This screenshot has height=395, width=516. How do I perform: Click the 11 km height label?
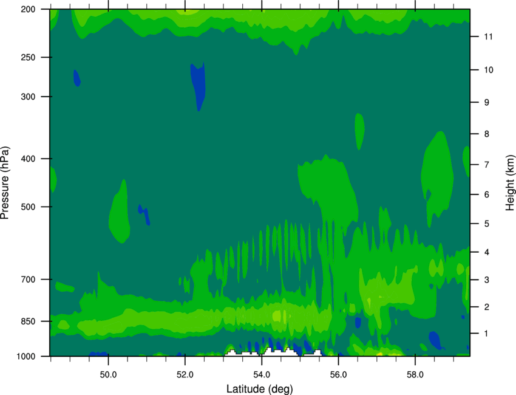[488, 36]
